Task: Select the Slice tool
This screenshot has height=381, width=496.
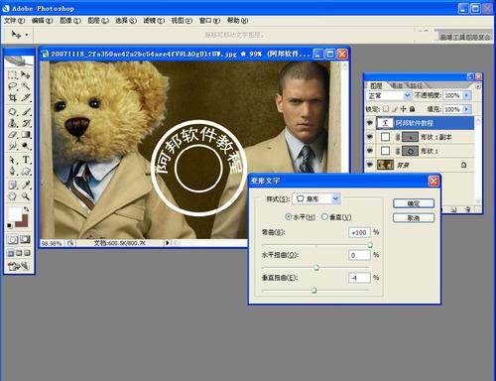Action: (26, 98)
